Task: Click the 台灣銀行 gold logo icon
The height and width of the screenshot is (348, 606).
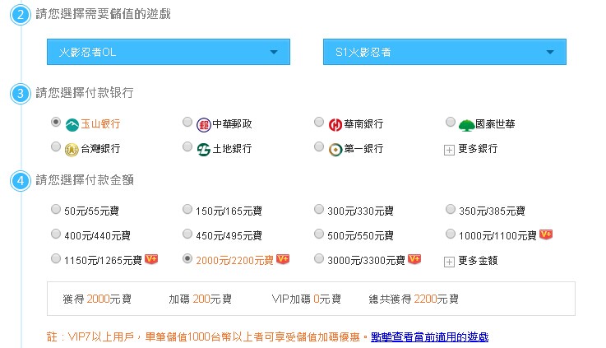Action: click(x=72, y=150)
